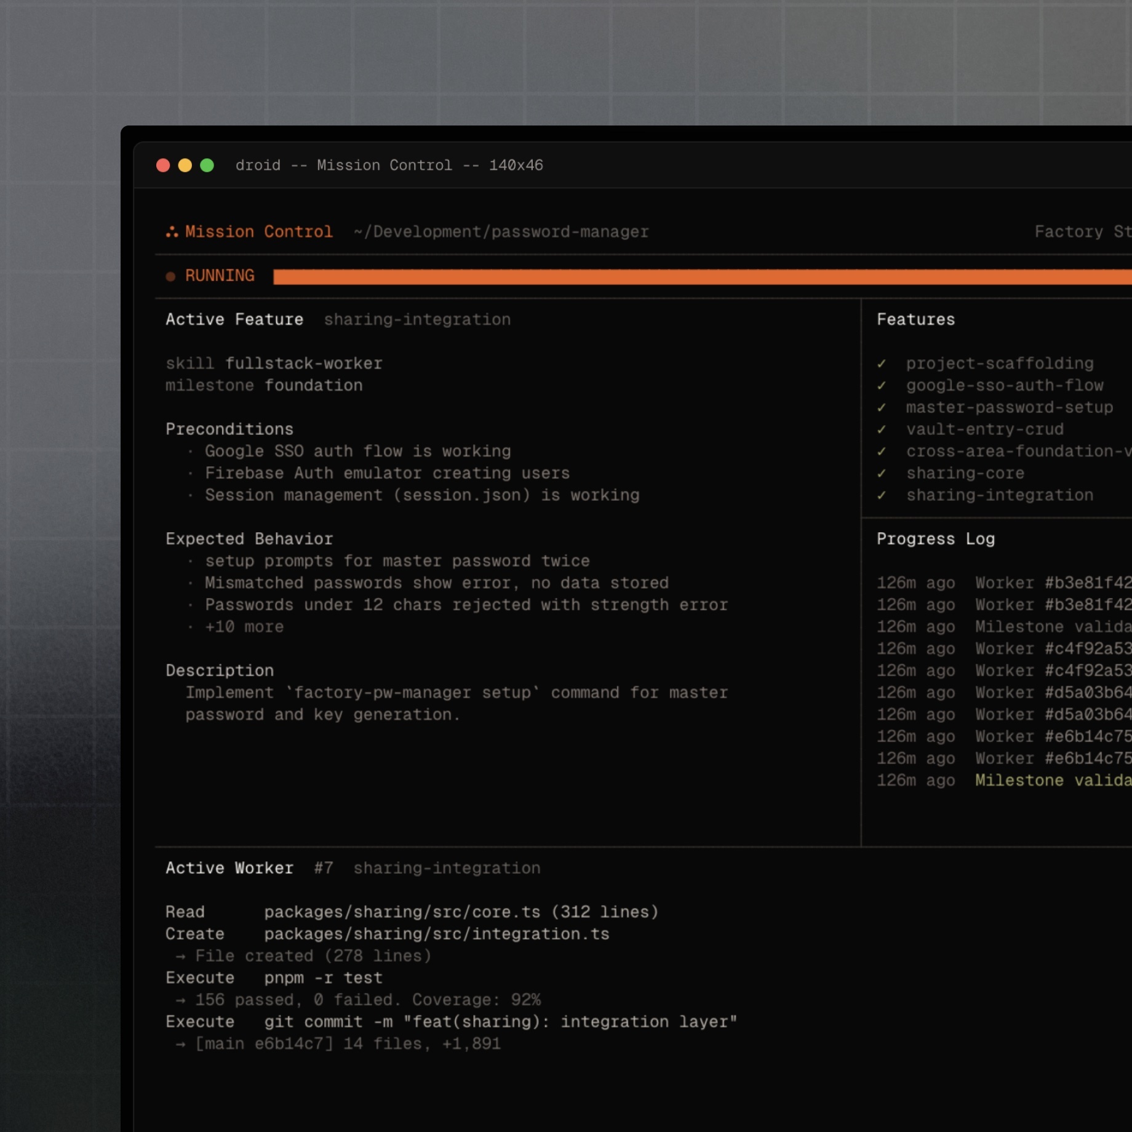Click the checkmark beside sharing-core
Viewport: 1132px width, 1132px height.
pyautogui.click(x=882, y=474)
